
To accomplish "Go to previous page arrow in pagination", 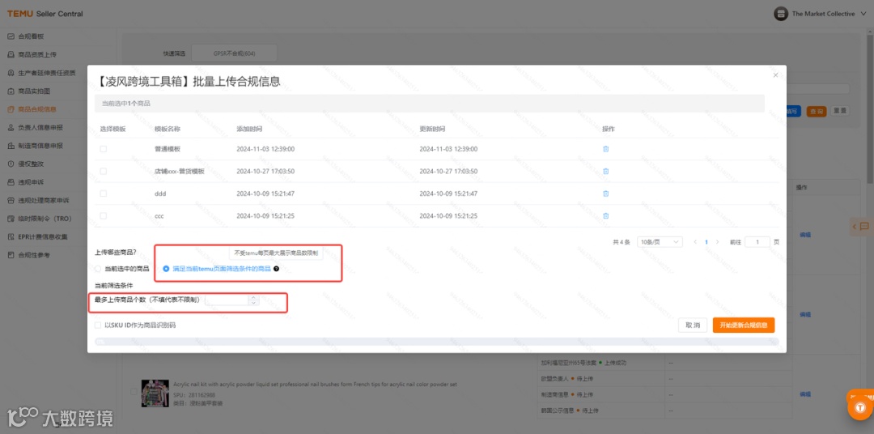I will point(695,242).
